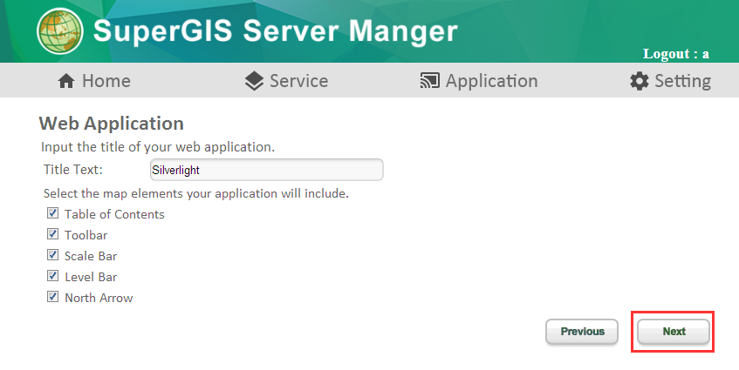Click the Previous button
Screen dimensions: 739x370
point(582,332)
